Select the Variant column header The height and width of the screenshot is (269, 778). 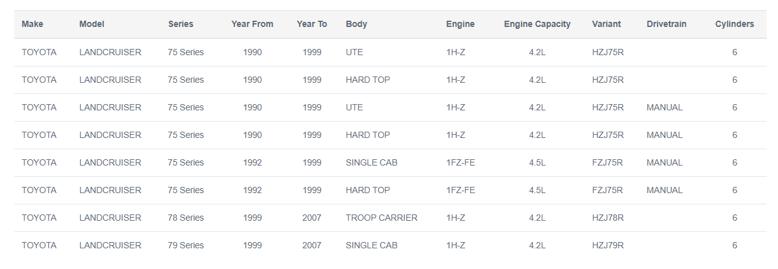tap(606, 24)
